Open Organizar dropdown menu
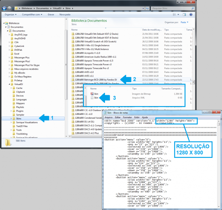This screenshot has width=222, height=210. (11, 15)
